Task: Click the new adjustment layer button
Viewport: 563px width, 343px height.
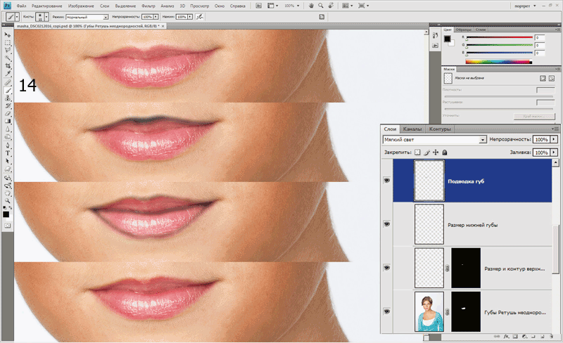Action: (524, 337)
